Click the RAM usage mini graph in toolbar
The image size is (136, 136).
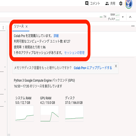point(118,15)
